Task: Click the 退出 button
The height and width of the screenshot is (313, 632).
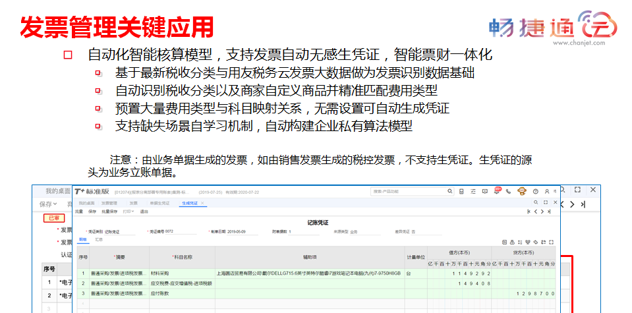Action: pyautogui.click(x=144, y=212)
